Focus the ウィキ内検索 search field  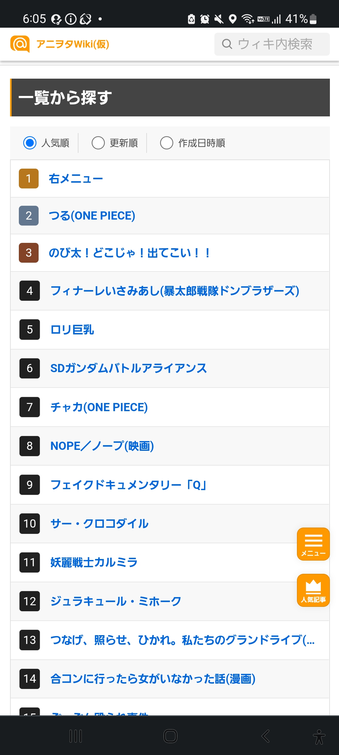[x=272, y=44]
